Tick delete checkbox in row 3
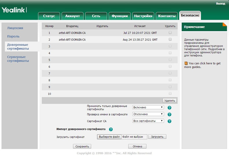 [x=170, y=46]
